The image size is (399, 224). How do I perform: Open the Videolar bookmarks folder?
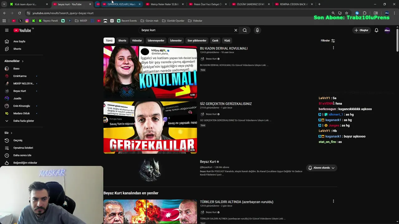[195, 21]
